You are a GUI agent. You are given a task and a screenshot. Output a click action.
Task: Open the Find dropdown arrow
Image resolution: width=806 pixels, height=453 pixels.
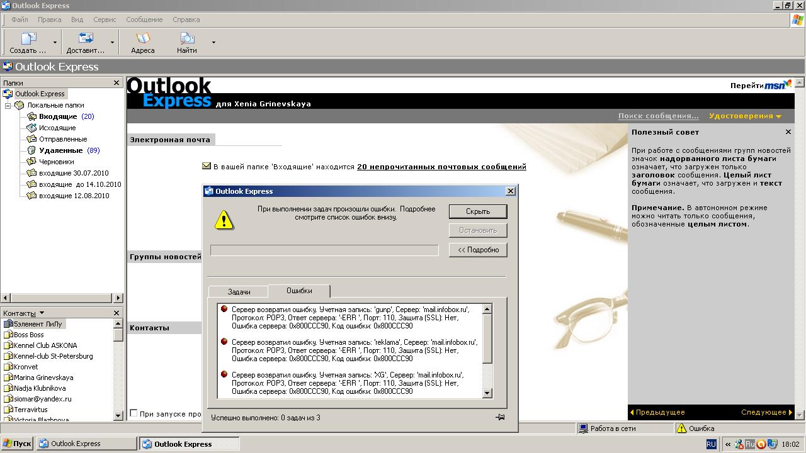213,43
